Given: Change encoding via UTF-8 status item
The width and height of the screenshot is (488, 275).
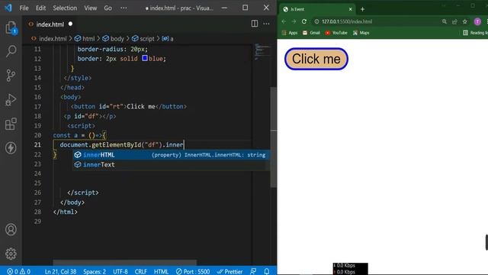Looking at the screenshot, I should [x=120, y=271].
